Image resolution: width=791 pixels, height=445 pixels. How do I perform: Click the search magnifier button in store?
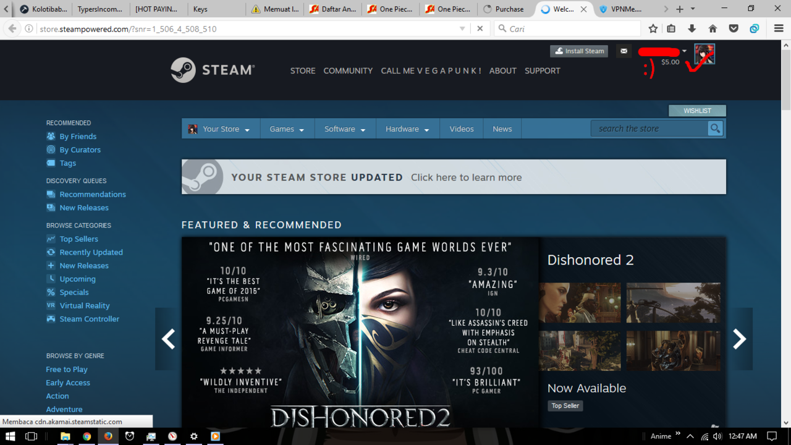tap(715, 129)
